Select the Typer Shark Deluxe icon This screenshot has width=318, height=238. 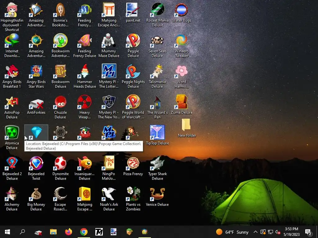click(157, 163)
